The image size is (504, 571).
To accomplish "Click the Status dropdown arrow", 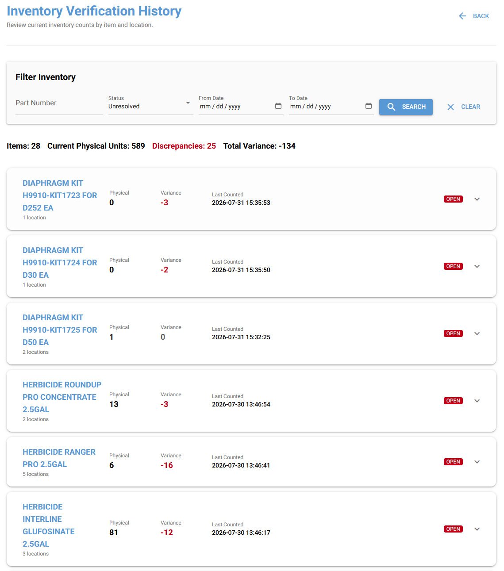I will [188, 103].
